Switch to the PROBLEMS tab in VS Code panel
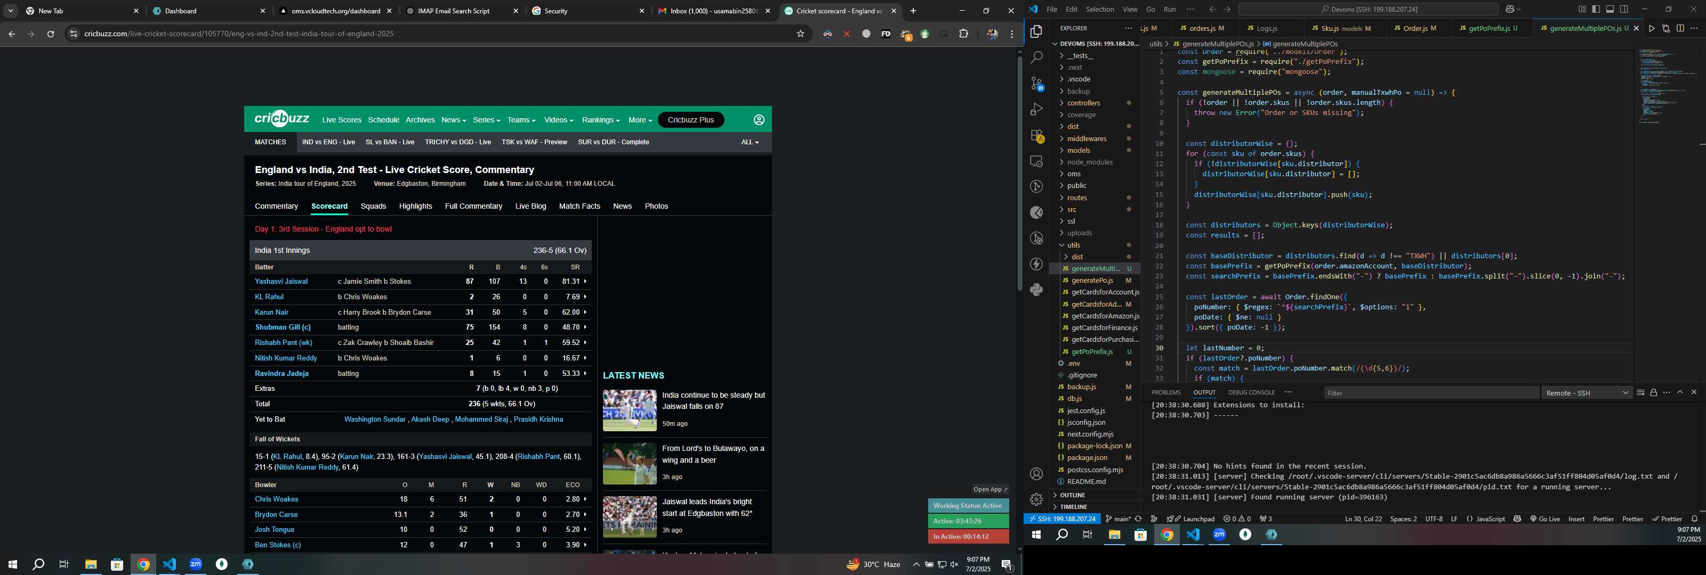The image size is (1706, 575). point(1165,392)
